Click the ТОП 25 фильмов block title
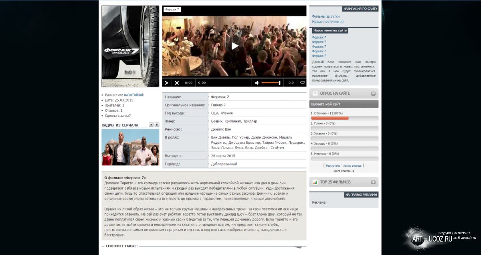Viewport: 481px width, 255px height. (x=335, y=182)
